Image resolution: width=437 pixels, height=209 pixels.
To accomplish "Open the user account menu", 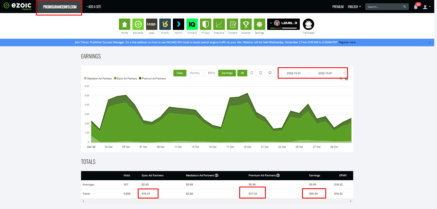I will point(427,7).
